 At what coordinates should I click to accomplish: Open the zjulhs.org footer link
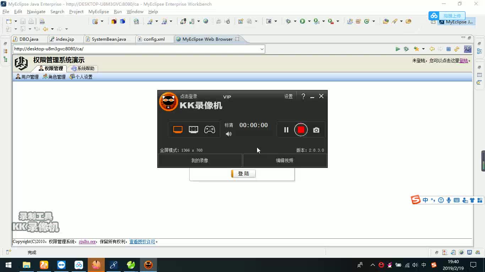coord(87,242)
